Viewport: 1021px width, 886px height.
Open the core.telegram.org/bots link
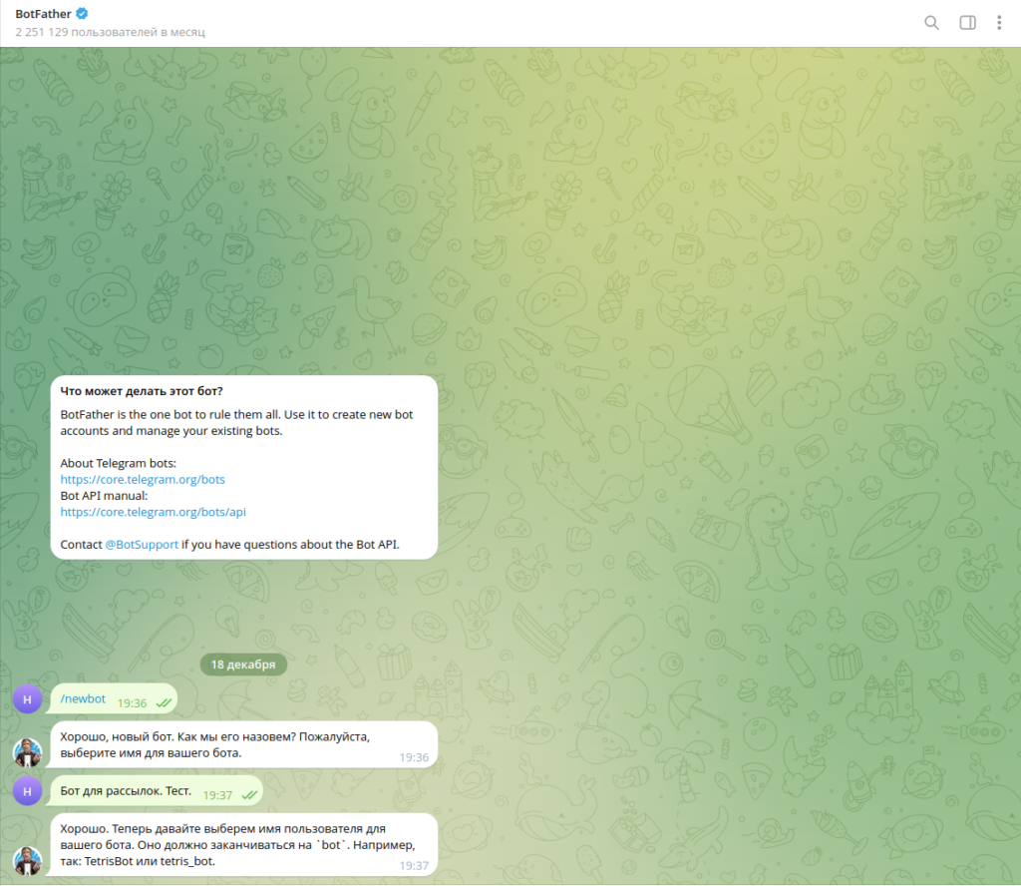[143, 480]
